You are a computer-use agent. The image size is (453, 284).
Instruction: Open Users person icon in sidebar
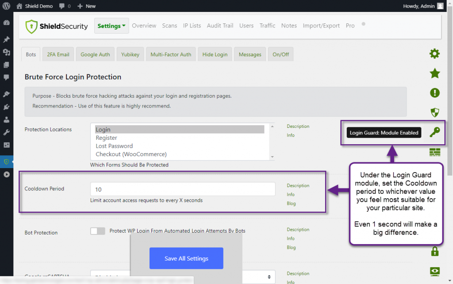(x=6, y=119)
